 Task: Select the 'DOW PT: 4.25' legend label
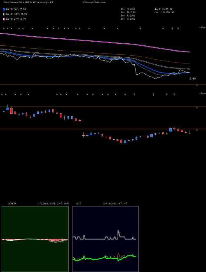coord(16,19)
